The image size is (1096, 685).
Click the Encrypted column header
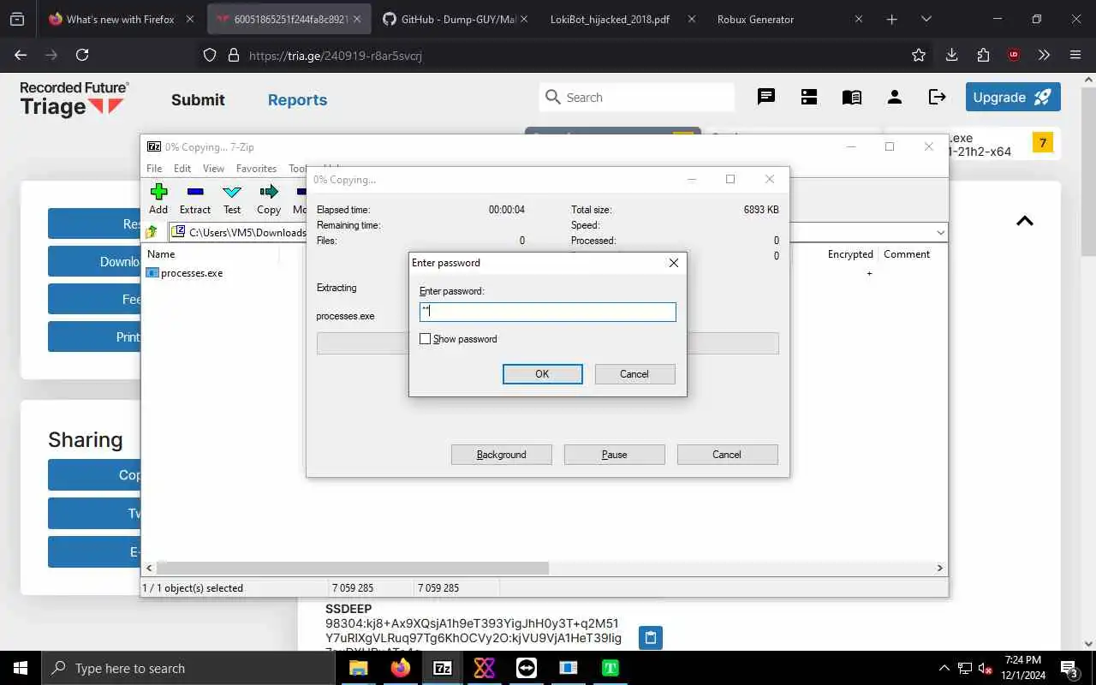(x=850, y=254)
